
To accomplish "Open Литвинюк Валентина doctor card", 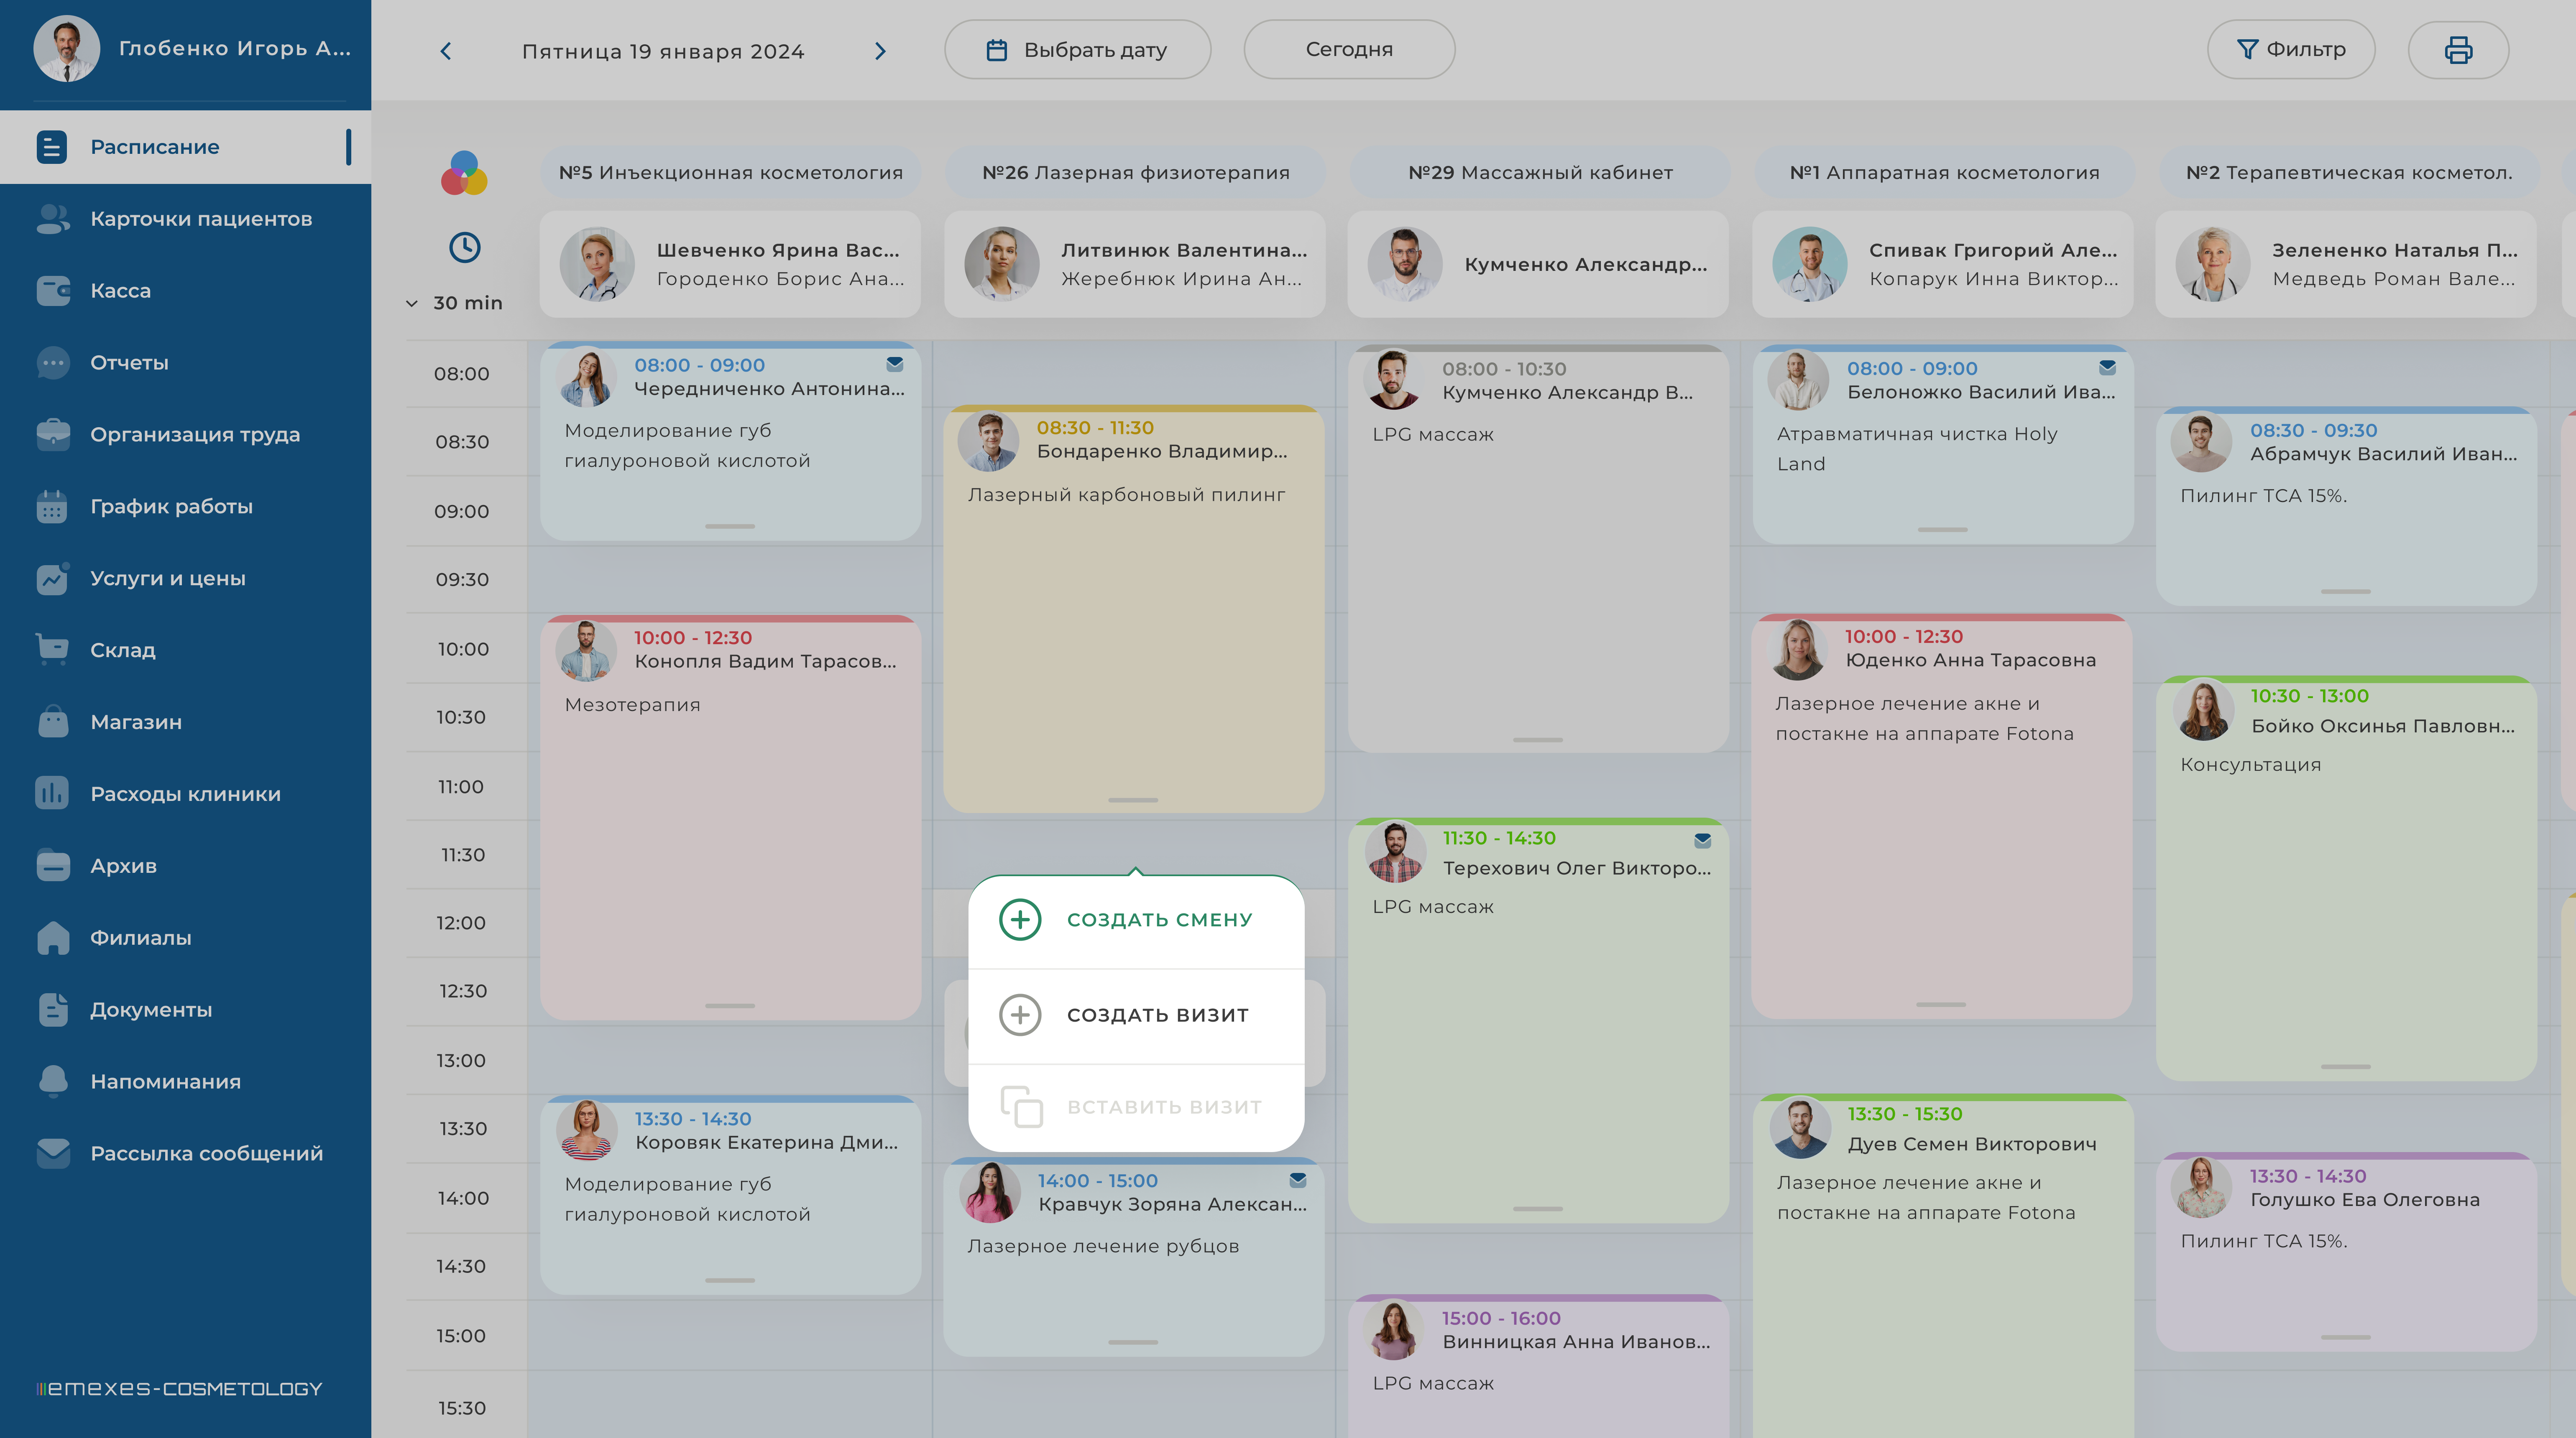I will tap(1135, 264).
